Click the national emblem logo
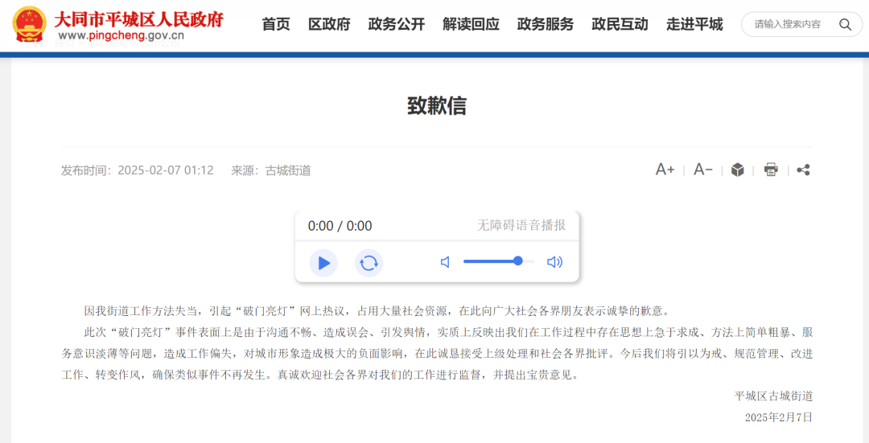Screen dimensions: 869x443 (30, 24)
